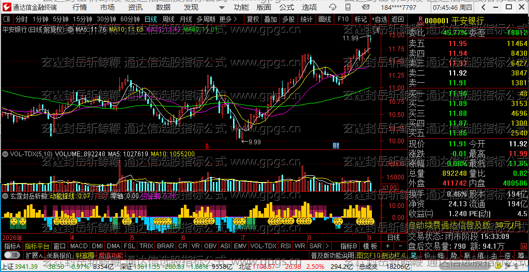
Task: Click the minus zoom-out button
Action: pyautogui.click(x=400, y=246)
